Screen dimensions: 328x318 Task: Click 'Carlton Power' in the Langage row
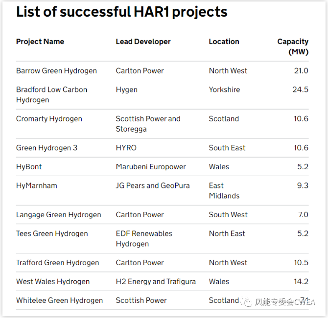140,215
